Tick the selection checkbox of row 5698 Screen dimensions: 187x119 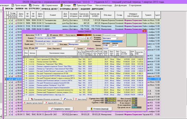(x=5, y=23)
